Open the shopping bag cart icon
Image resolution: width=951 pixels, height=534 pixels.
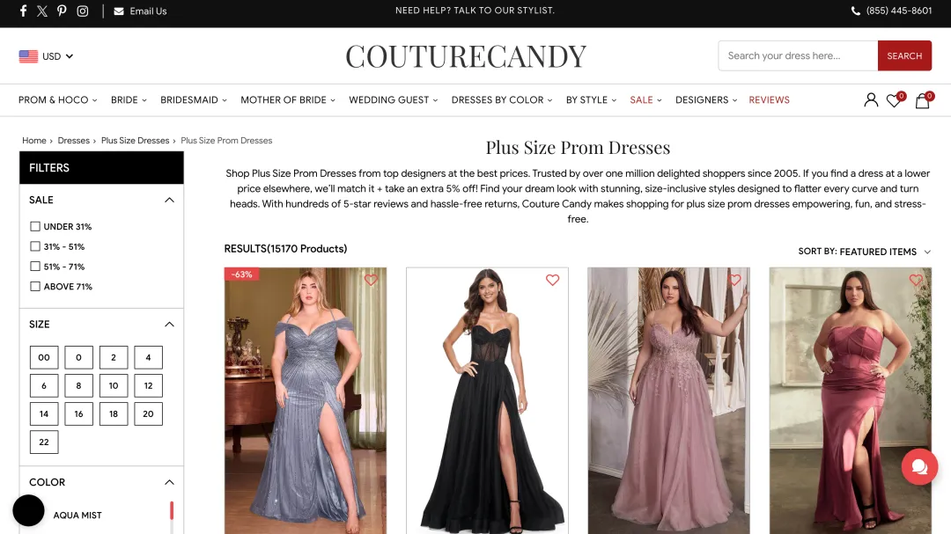[x=923, y=100]
